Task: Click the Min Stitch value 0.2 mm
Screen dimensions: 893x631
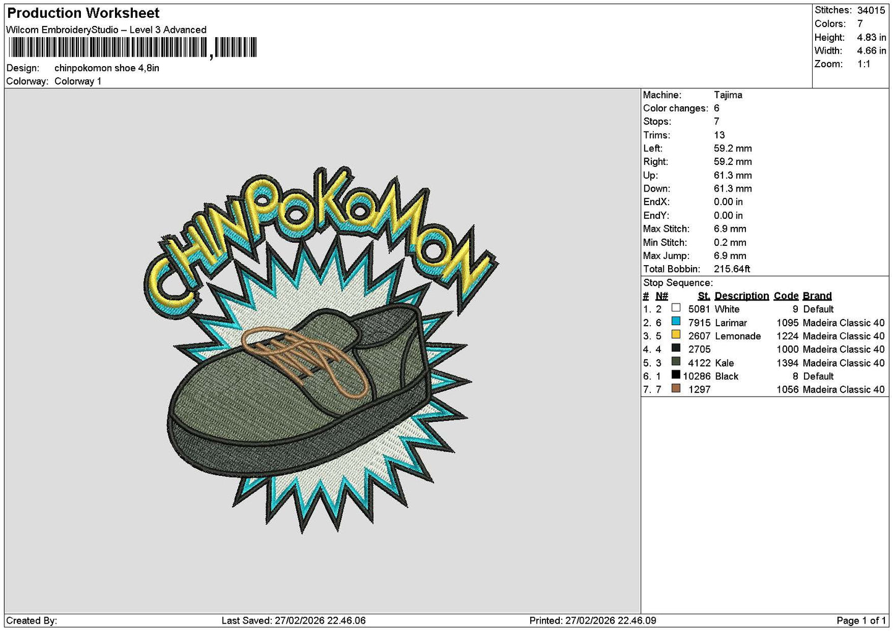Action: (x=730, y=243)
